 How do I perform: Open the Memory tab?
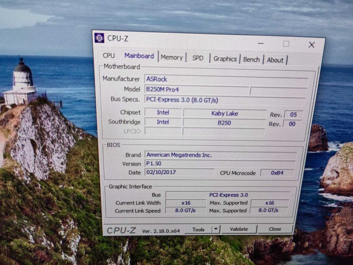point(171,58)
